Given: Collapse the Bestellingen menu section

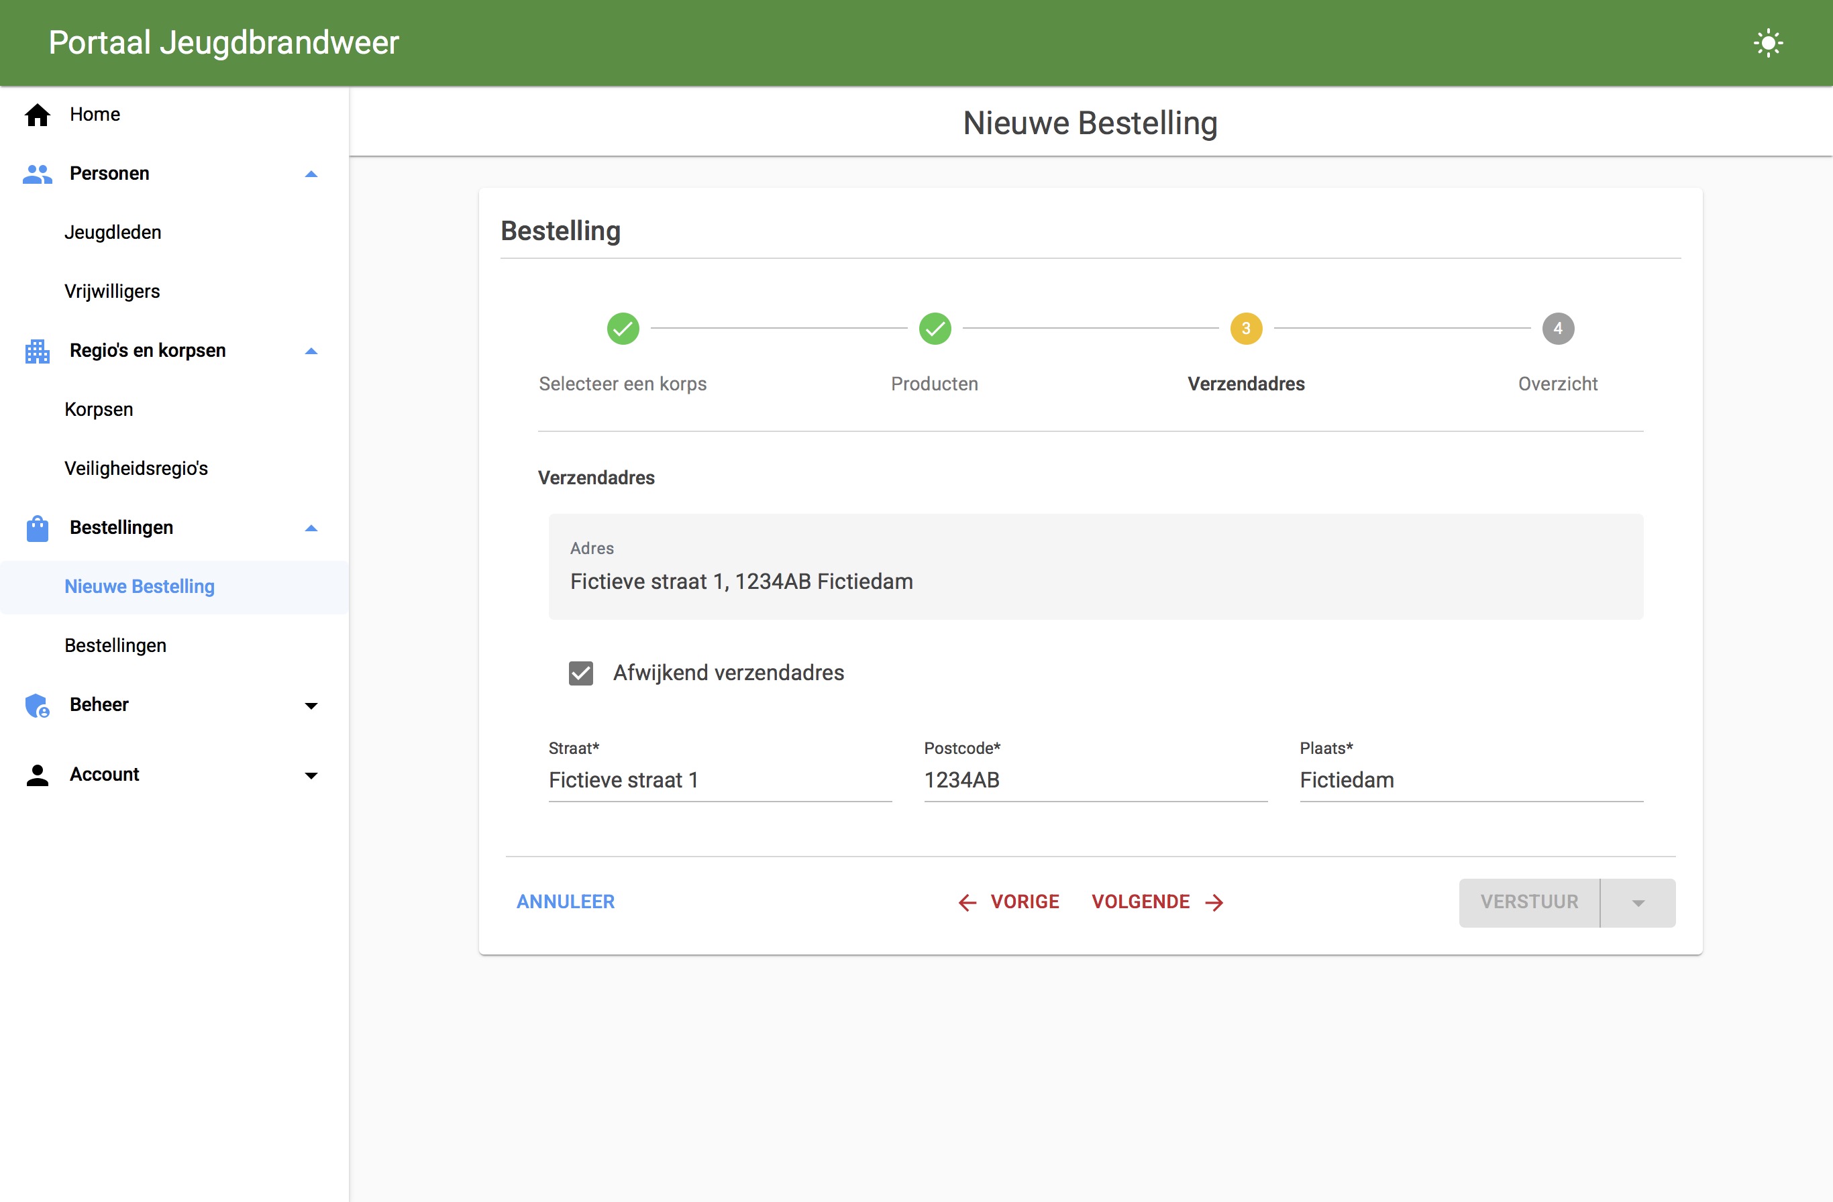Looking at the screenshot, I should [311, 529].
